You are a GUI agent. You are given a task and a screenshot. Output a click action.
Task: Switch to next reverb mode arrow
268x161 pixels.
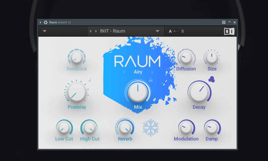pos(152,72)
